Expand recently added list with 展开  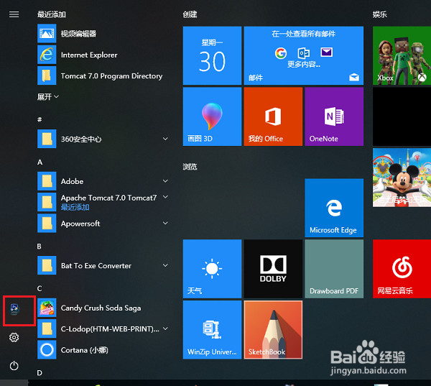(48, 97)
